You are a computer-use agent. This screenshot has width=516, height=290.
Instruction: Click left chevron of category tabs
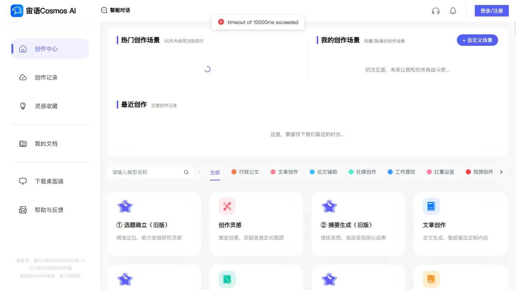[x=200, y=172]
